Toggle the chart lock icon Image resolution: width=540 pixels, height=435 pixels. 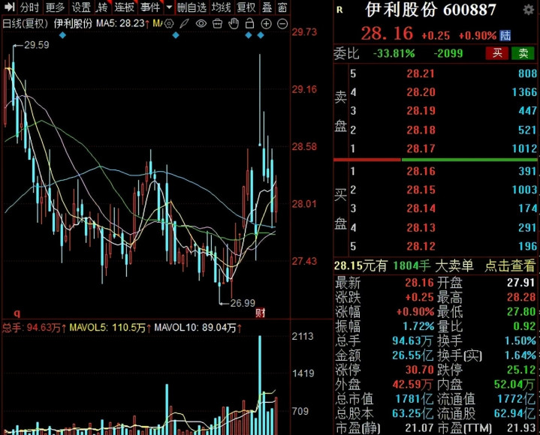[249, 24]
